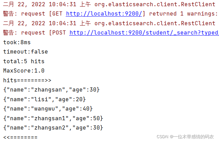Click the zhangsan age 30 record

pyautogui.click(x=52, y=90)
